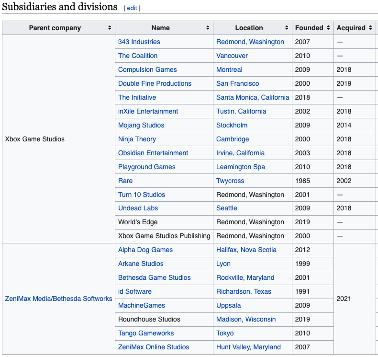
Task: Open id Software link
Action: (x=135, y=291)
